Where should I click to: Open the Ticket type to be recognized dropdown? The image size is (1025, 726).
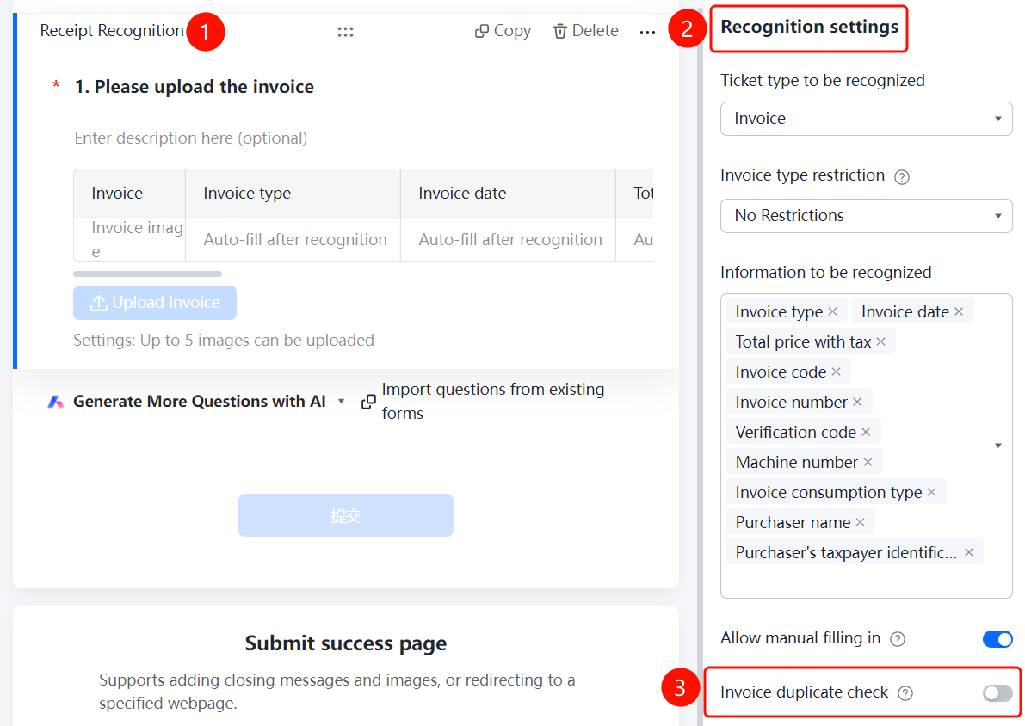(866, 119)
